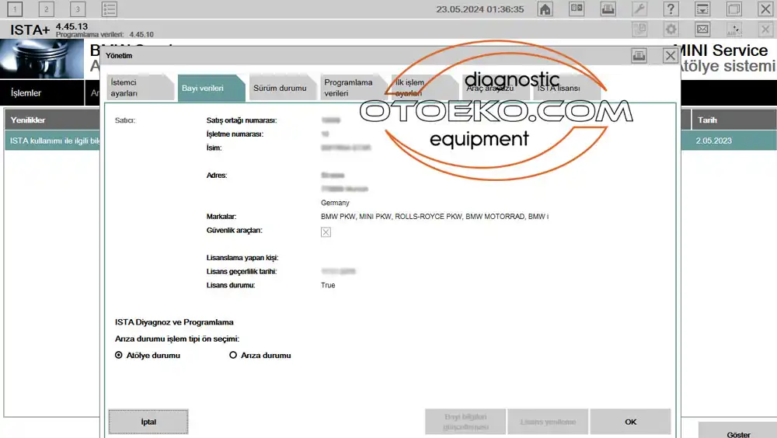
Task: Click the 2.05.2023 date cell
Action: pyautogui.click(x=713, y=141)
